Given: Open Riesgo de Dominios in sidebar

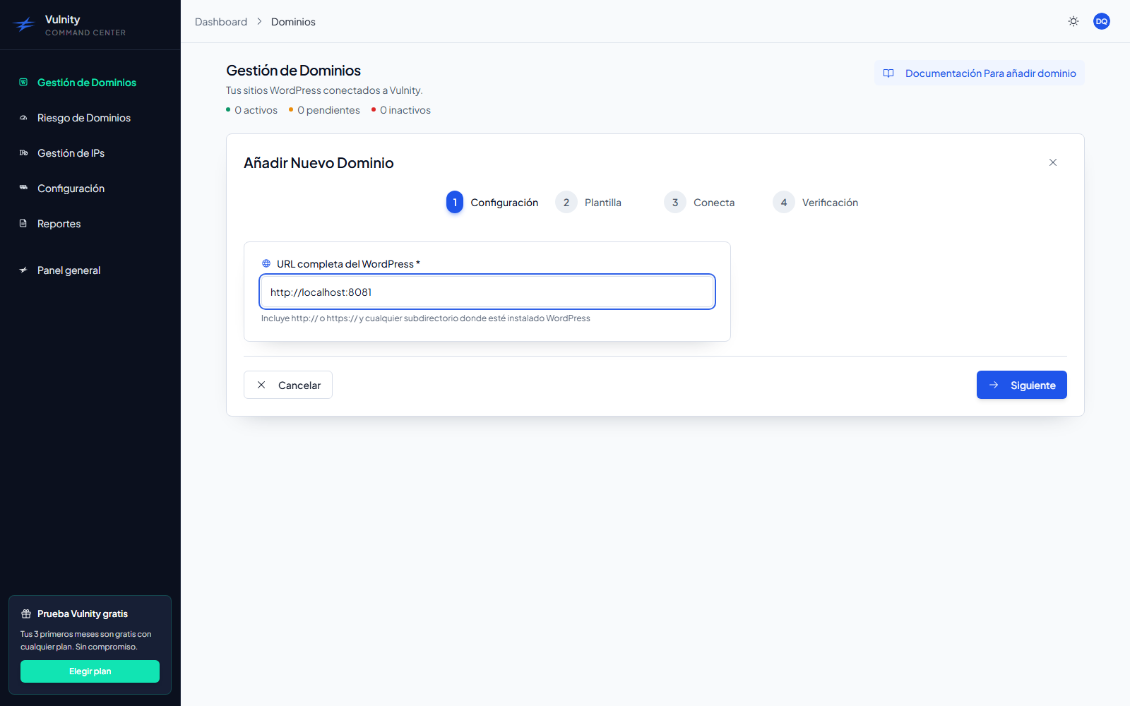Looking at the screenshot, I should click(x=84, y=118).
